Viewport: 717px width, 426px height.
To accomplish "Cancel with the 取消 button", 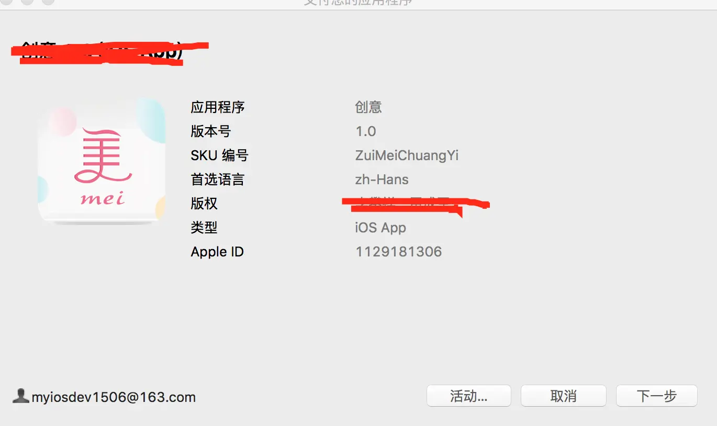I will [x=563, y=396].
